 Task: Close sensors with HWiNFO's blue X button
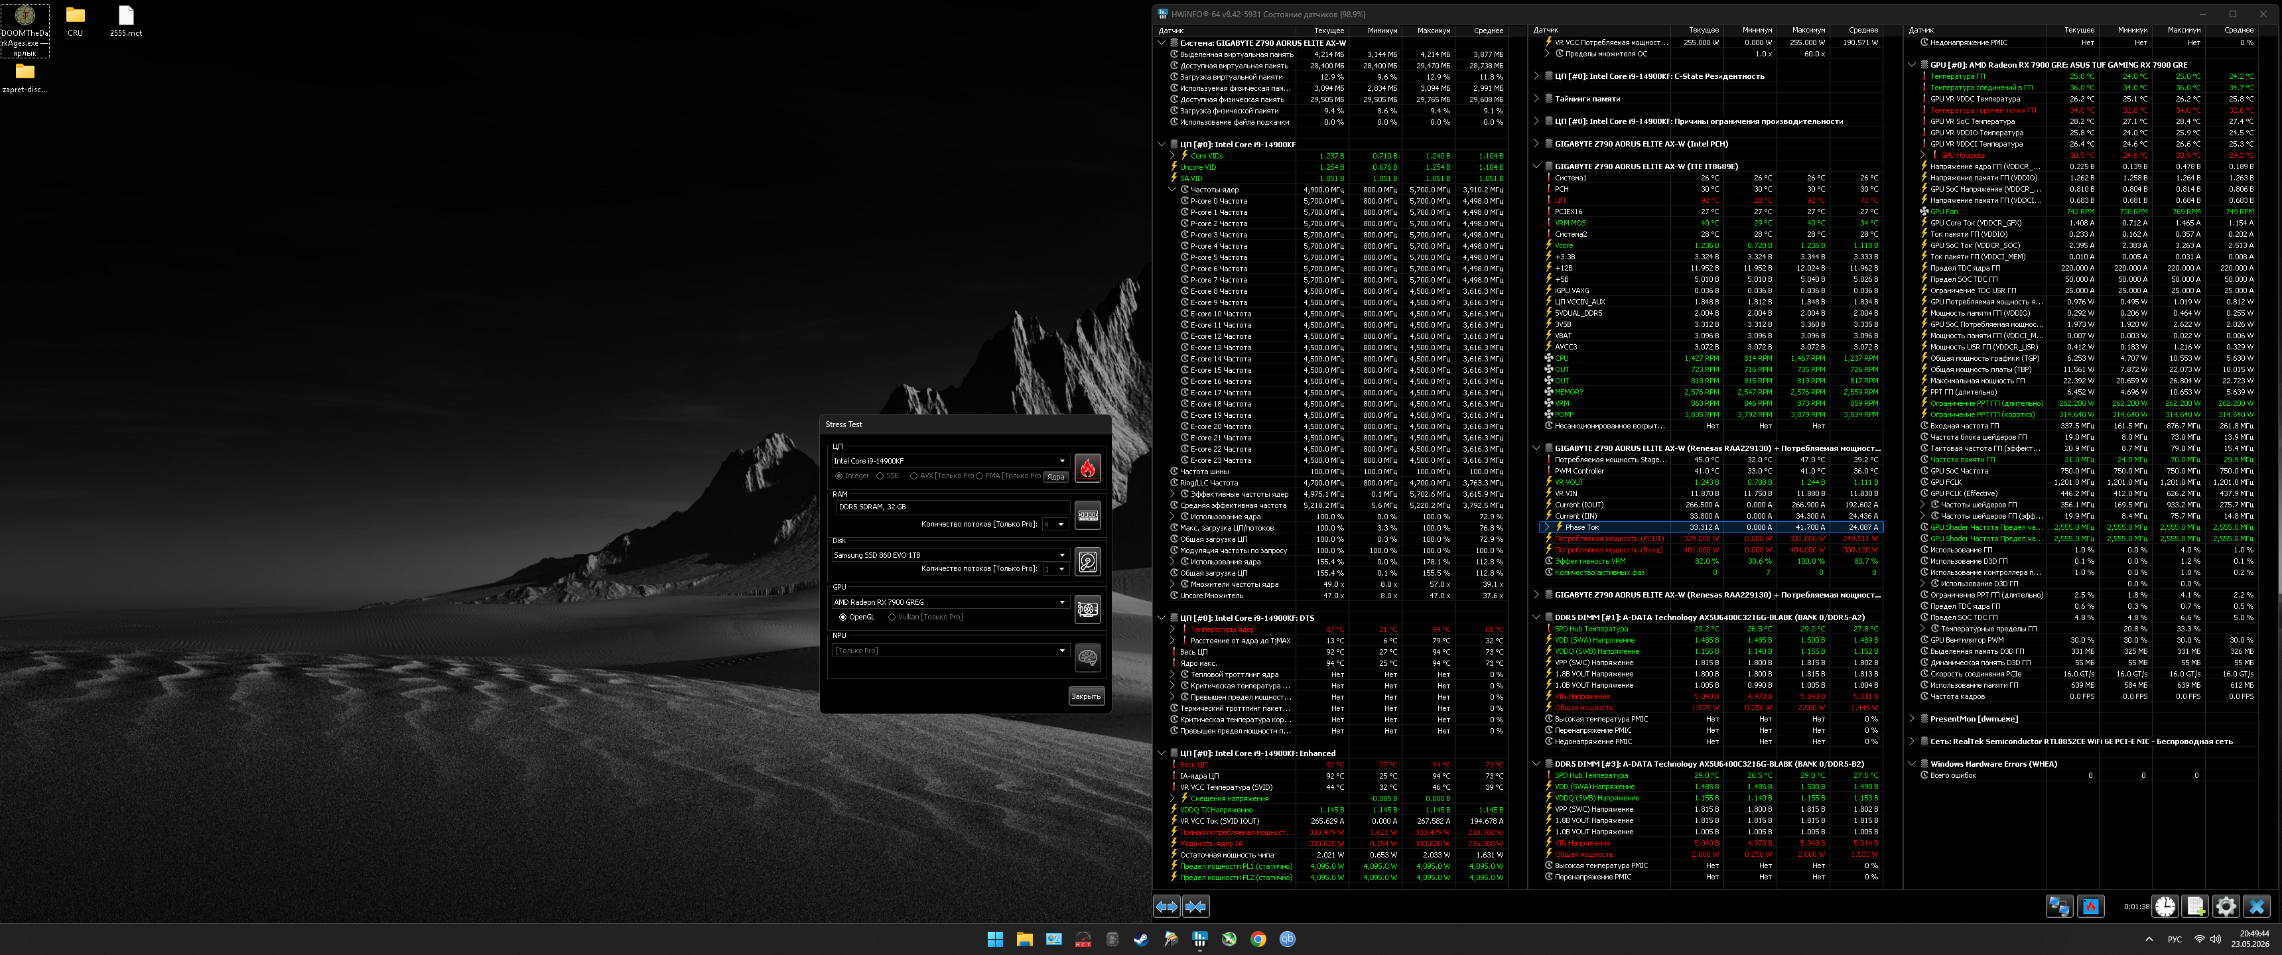click(2256, 907)
